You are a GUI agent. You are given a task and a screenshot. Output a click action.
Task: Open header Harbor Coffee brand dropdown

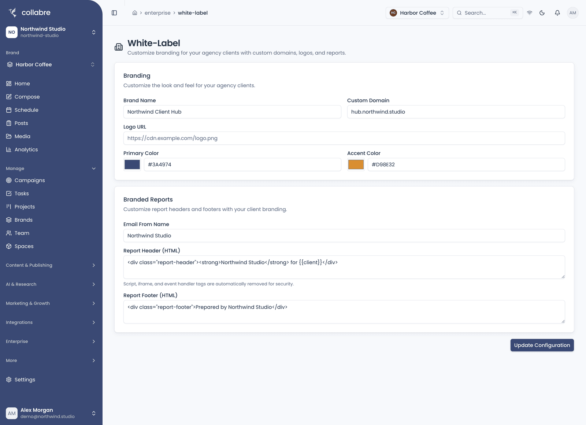coord(417,13)
